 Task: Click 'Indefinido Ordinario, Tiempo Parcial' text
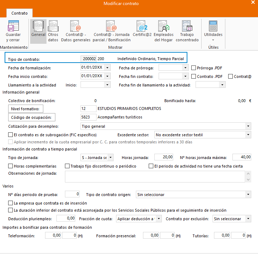150,59
